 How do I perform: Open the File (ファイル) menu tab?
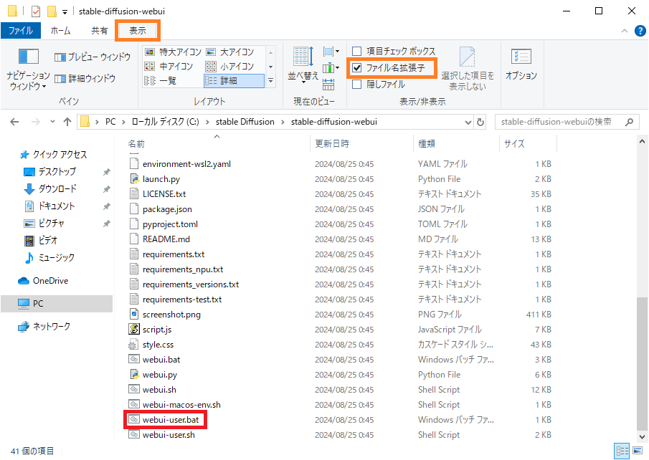click(20, 31)
